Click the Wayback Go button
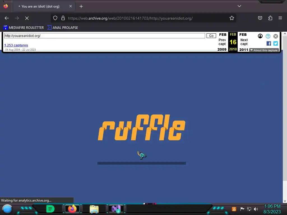 coord(211,36)
